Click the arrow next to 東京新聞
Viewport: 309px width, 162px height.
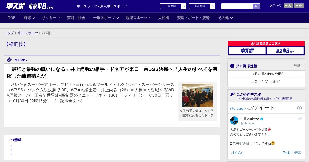point(213,6)
